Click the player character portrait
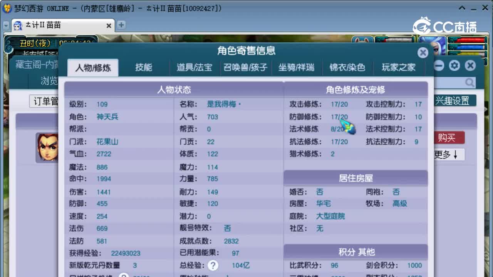Viewport: 493px width, 277px height. (x=432, y=46)
